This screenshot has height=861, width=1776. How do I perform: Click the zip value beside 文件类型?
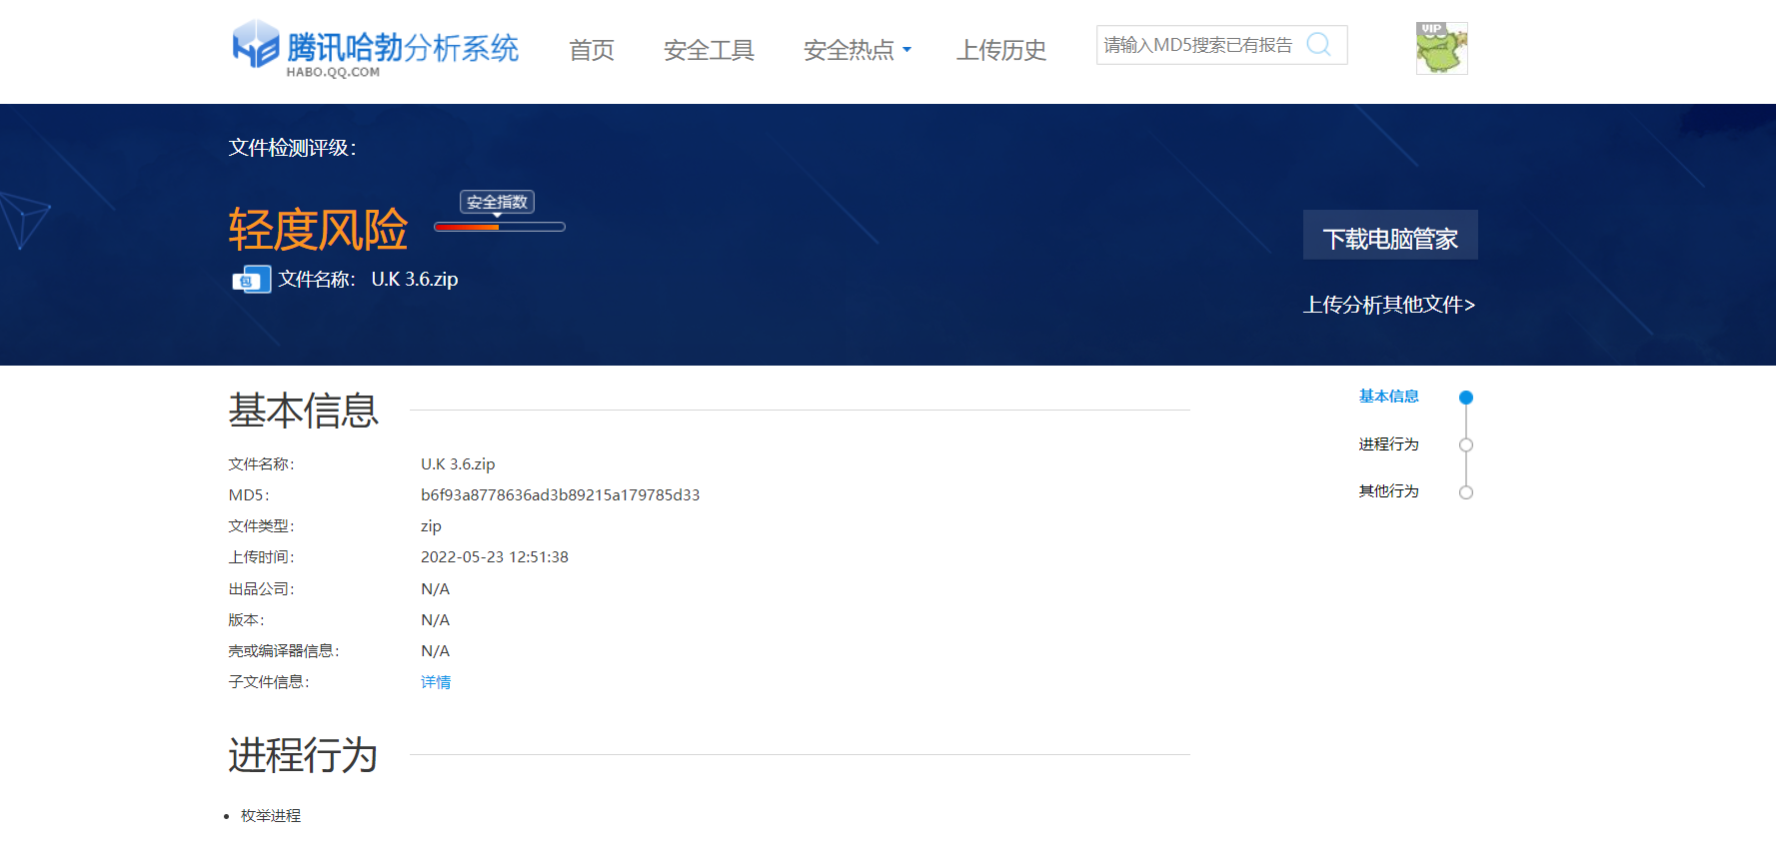click(x=431, y=526)
